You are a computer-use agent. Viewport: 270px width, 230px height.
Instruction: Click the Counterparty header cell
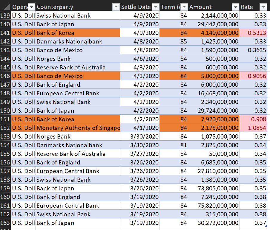78,7
